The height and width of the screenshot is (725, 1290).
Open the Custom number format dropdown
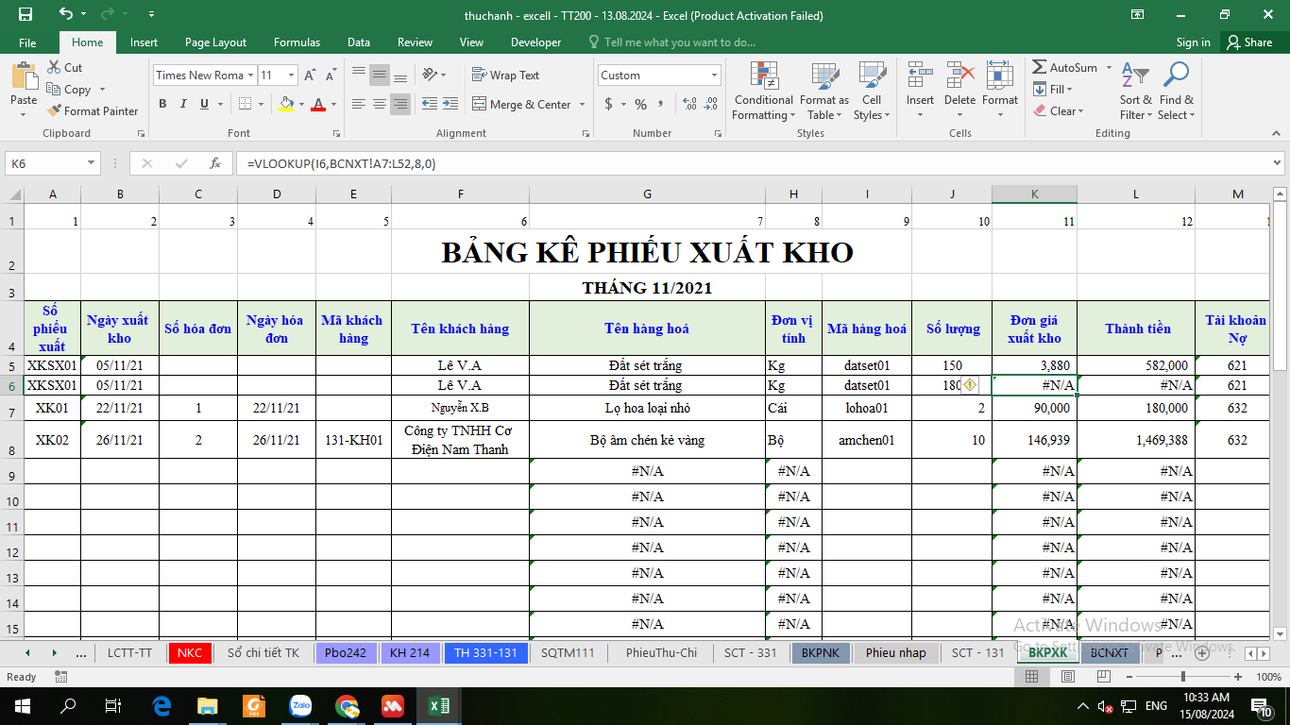click(x=714, y=76)
